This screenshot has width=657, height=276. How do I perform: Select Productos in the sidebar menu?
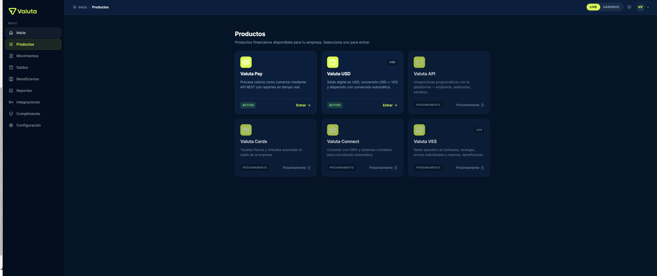coord(33,44)
